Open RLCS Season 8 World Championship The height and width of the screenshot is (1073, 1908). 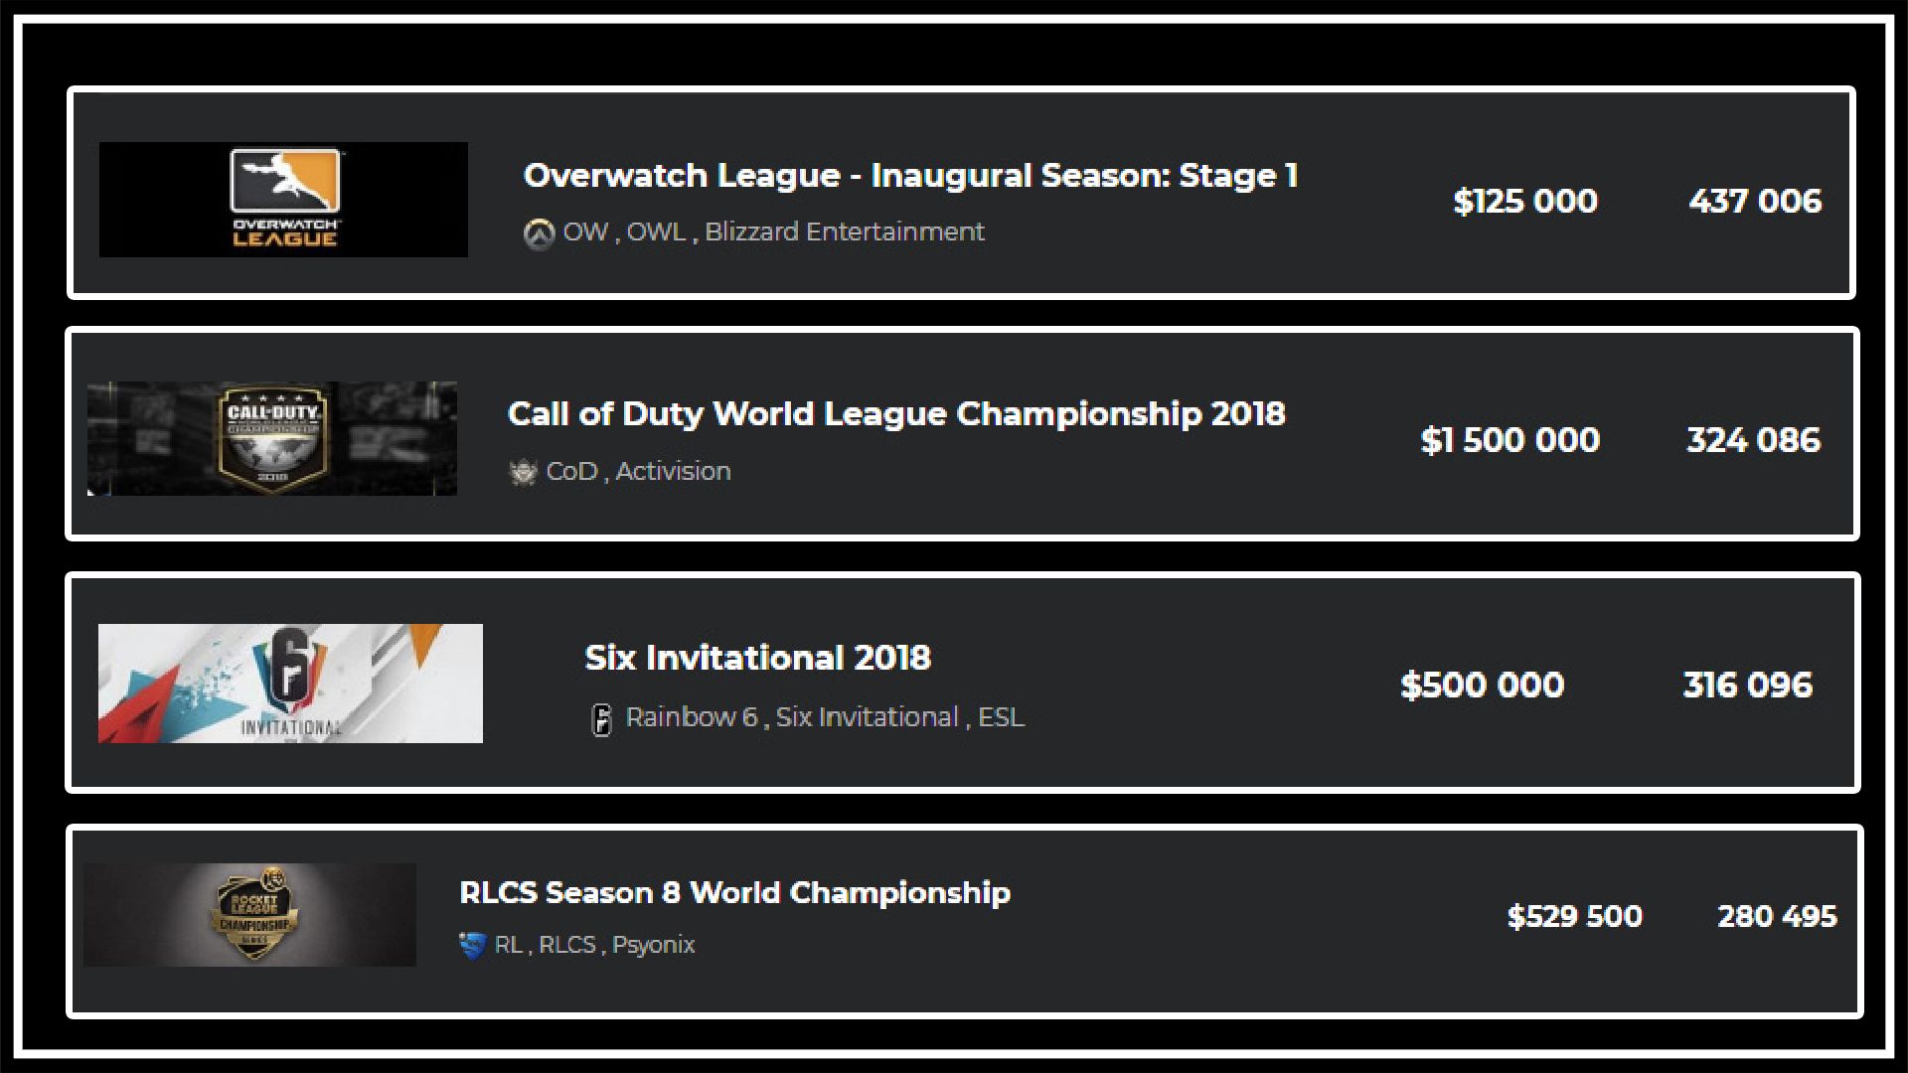coord(734,892)
